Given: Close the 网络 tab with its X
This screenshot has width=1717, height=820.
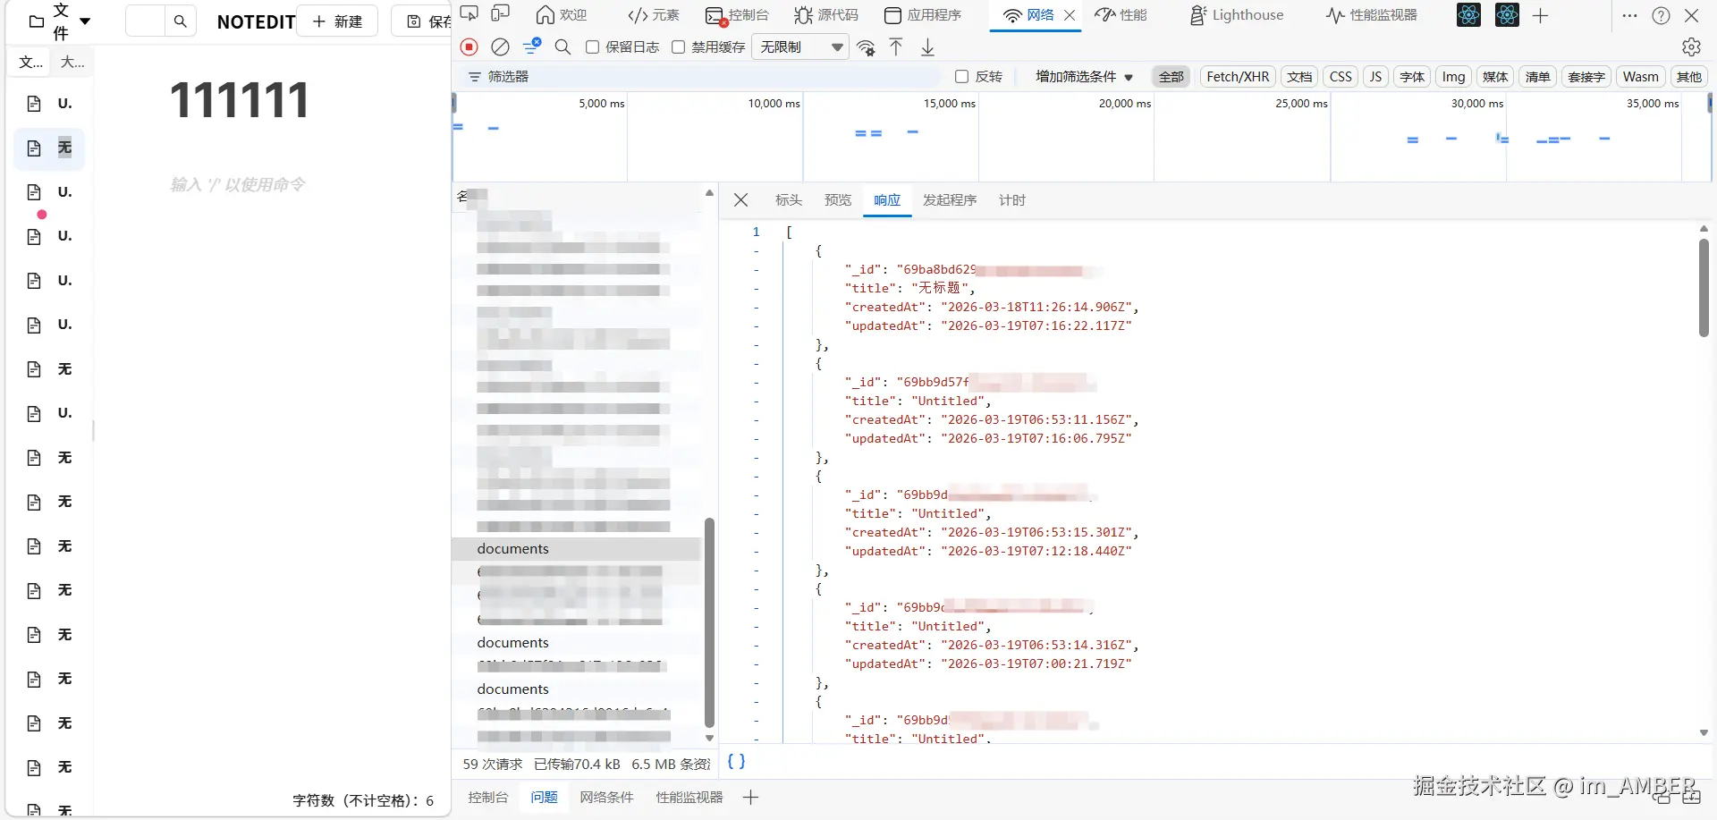Looking at the screenshot, I should pos(1069,15).
